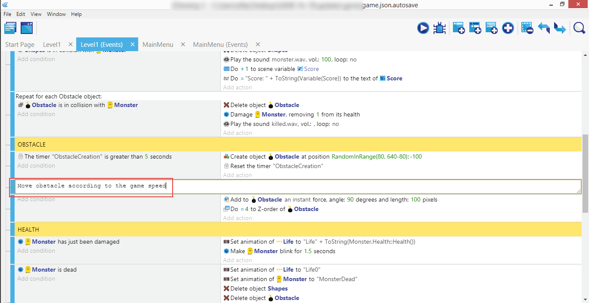Open search in events with magnifier icon
Viewport: 589px width, 303px height.
579,28
